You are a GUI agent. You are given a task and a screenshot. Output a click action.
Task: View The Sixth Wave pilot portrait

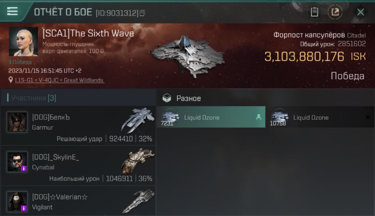coord(23,41)
